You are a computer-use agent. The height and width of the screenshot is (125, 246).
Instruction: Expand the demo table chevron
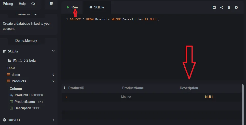click(53, 75)
